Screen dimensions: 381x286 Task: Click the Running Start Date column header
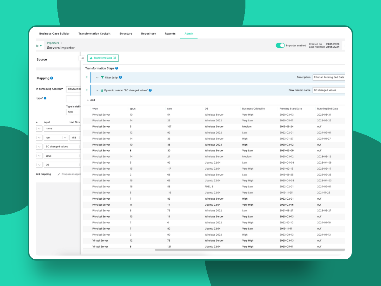pos(291,109)
